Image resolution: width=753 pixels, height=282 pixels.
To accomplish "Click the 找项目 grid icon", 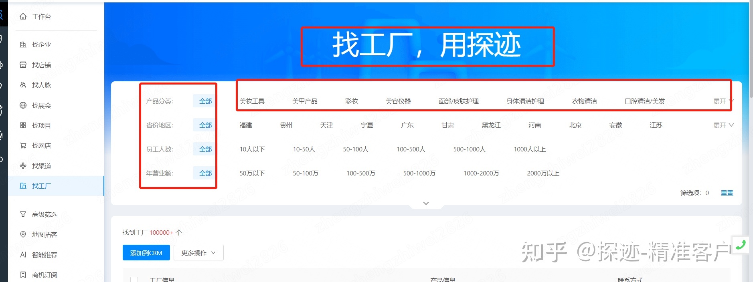I will coord(23,125).
